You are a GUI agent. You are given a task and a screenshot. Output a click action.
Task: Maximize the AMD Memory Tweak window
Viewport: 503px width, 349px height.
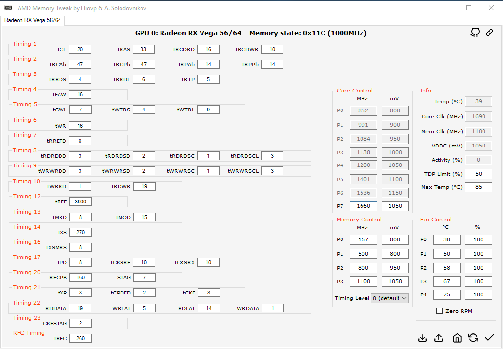(x=469, y=8)
